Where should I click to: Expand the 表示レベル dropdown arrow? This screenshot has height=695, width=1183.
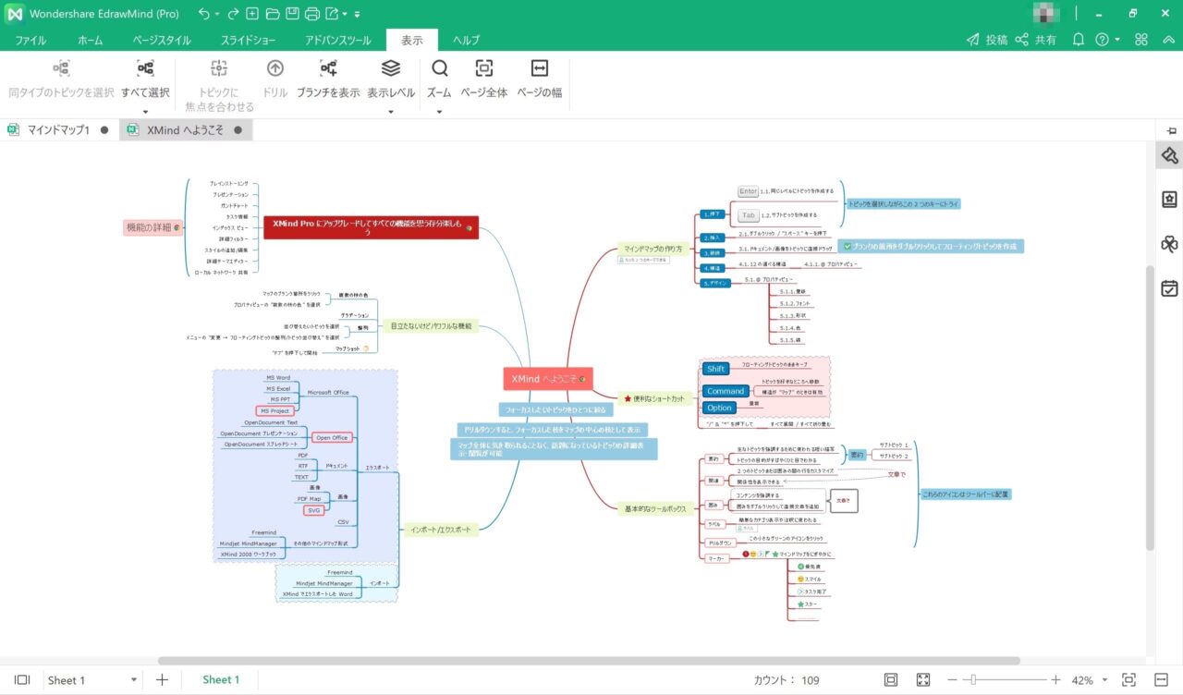(391, 112)
